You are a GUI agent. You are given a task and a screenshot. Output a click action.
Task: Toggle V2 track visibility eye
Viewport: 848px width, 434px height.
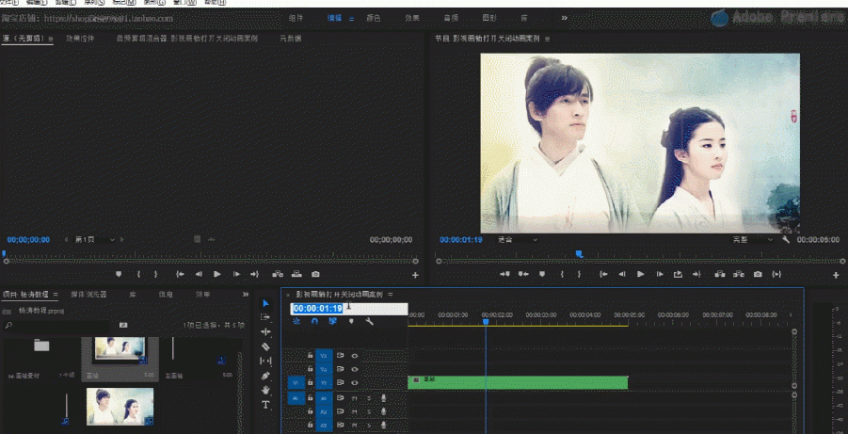coord(355,369)
